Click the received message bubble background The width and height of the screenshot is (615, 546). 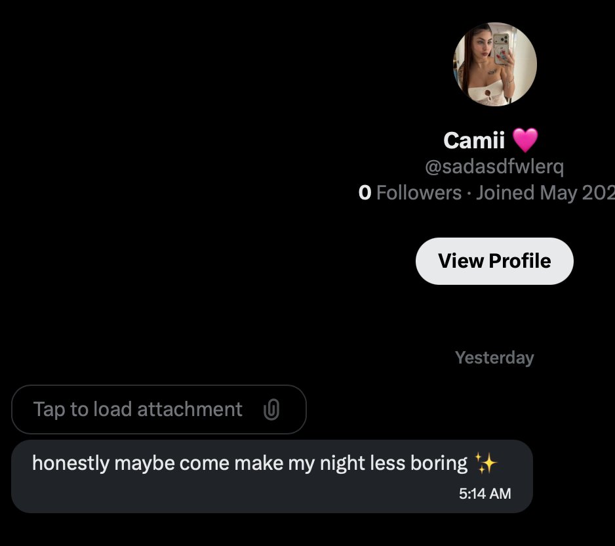click(x=272, y=476)
